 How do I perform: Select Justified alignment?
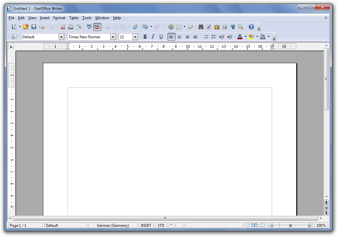(195, 37)
